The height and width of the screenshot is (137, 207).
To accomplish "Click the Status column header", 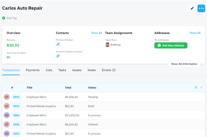I will [92, 87].
